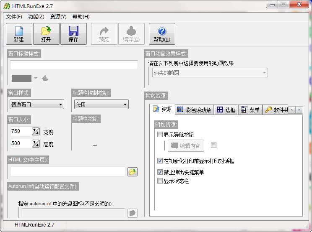Click the gray title color swatch
This screenshot has width=312, height=232.
pyautogui.click(x=21, y=78)
